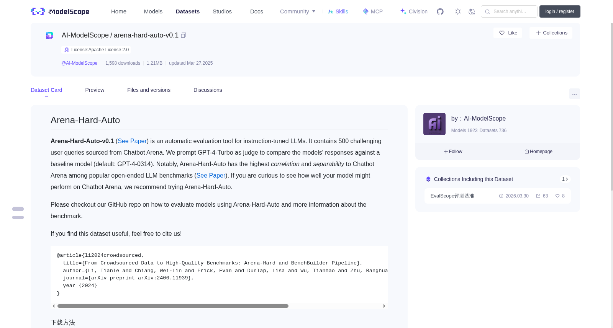This screenshot has height=328, width=613.
Task: Add to Collections with plus button
Action: click(551, 33)
